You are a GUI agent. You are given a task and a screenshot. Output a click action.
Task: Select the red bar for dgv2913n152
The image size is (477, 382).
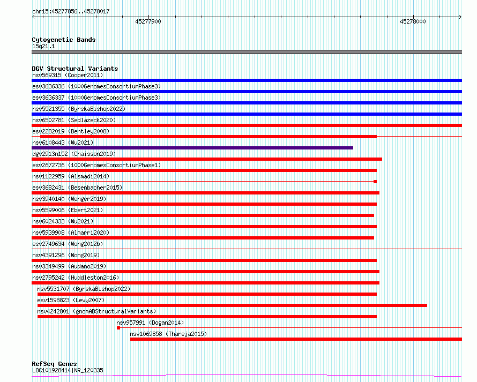coord(207,159)
